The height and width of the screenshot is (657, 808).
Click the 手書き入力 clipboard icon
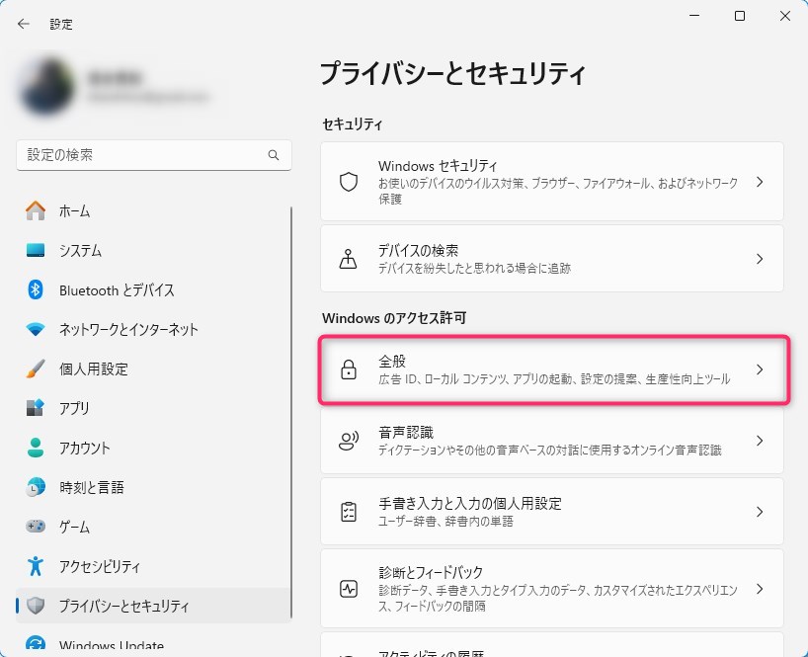coord(348,512)
